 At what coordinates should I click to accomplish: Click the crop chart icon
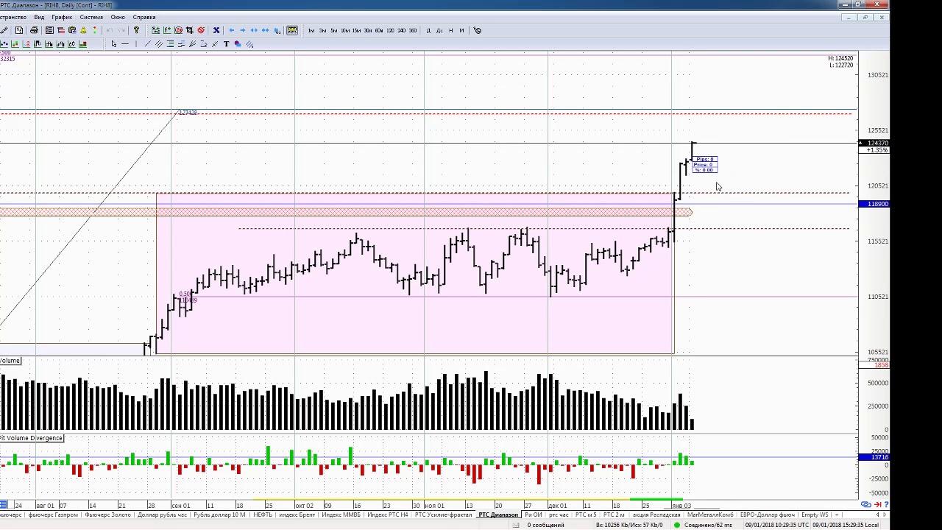(189, 30)
